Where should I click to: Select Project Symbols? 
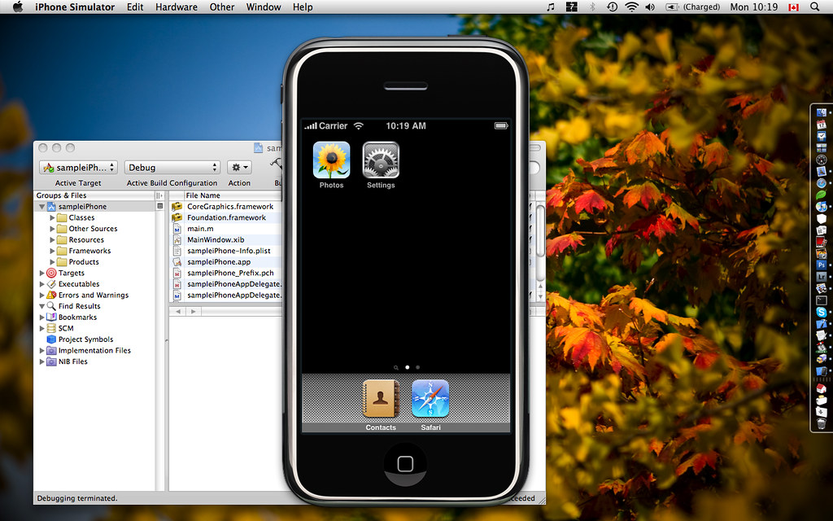tap(85, 339)
